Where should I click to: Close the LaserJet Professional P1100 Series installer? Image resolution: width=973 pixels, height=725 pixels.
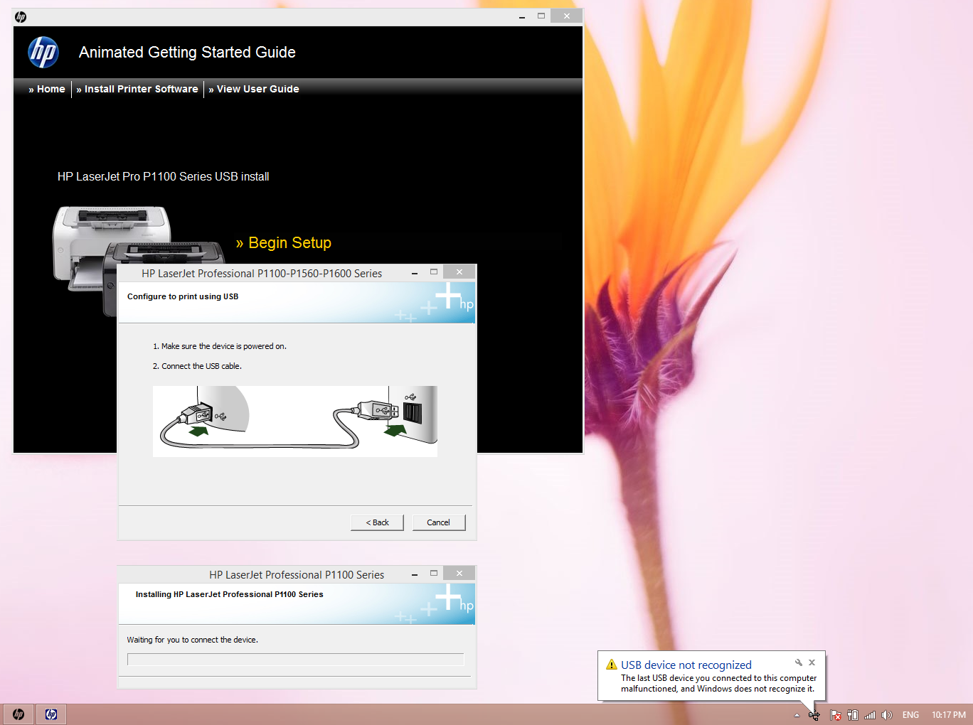(459, 574)
